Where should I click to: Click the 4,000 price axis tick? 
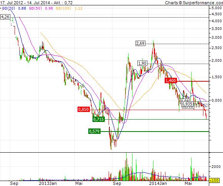tap(216, 21)
